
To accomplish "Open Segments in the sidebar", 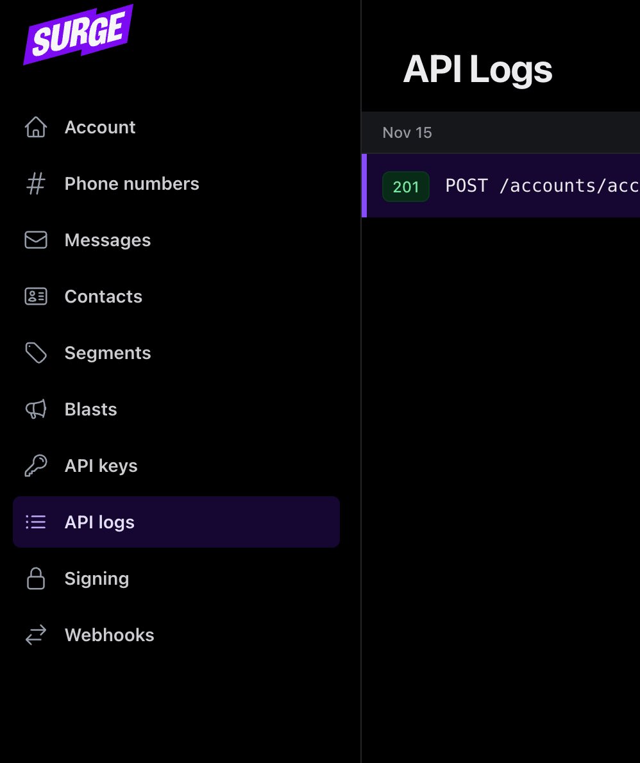I will (x=176, y=353).
